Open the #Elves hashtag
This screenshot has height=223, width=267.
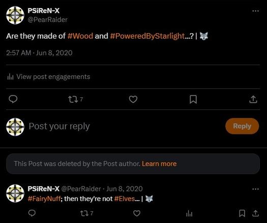pos(125,199)
